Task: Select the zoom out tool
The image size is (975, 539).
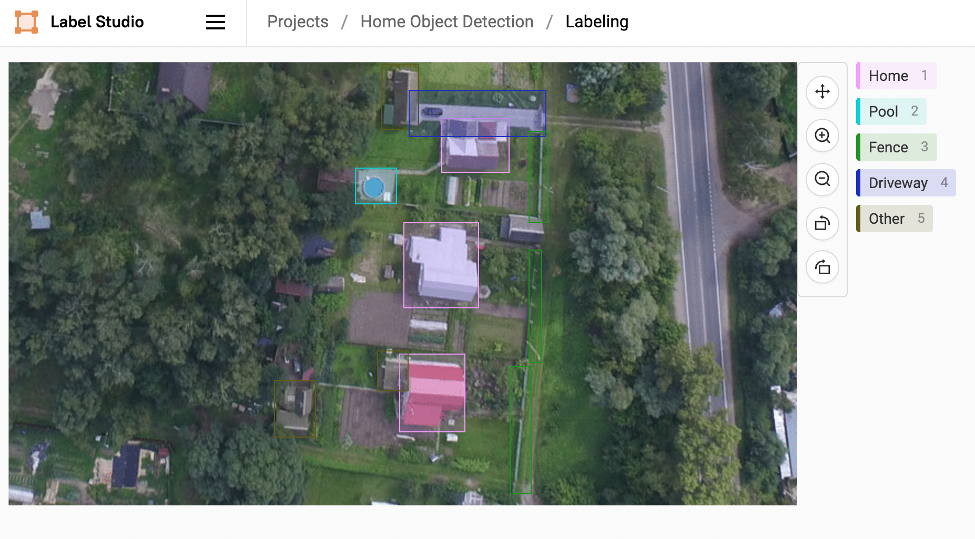Action: click(x=822, y=180)
